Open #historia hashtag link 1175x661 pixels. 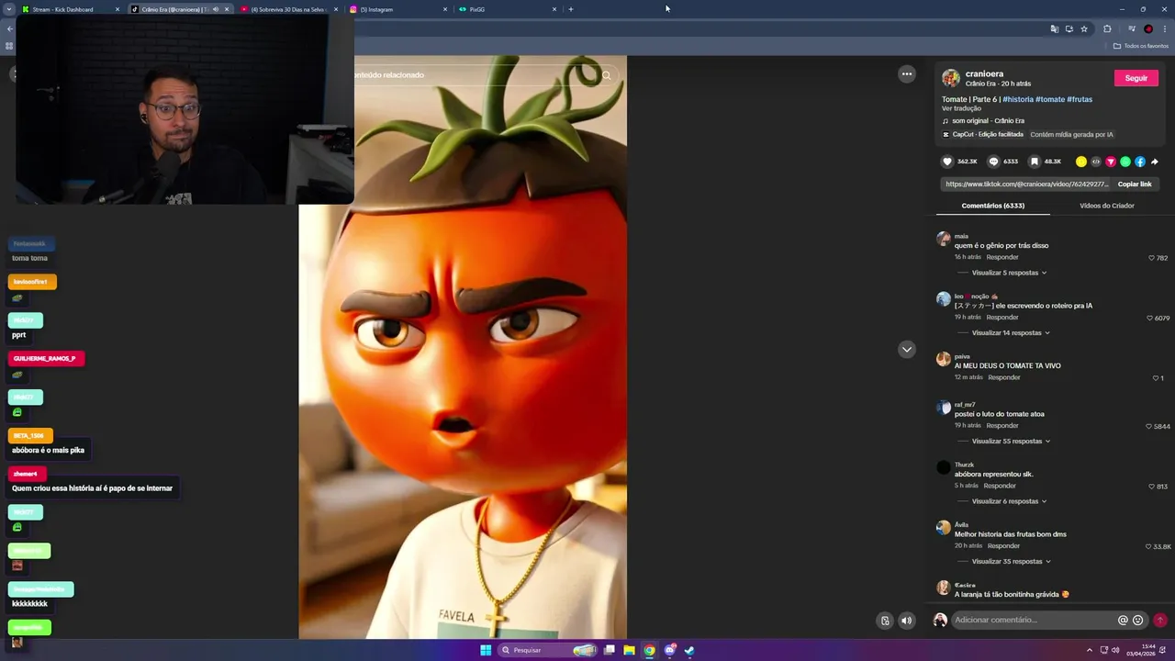[x=1018, y=99]
